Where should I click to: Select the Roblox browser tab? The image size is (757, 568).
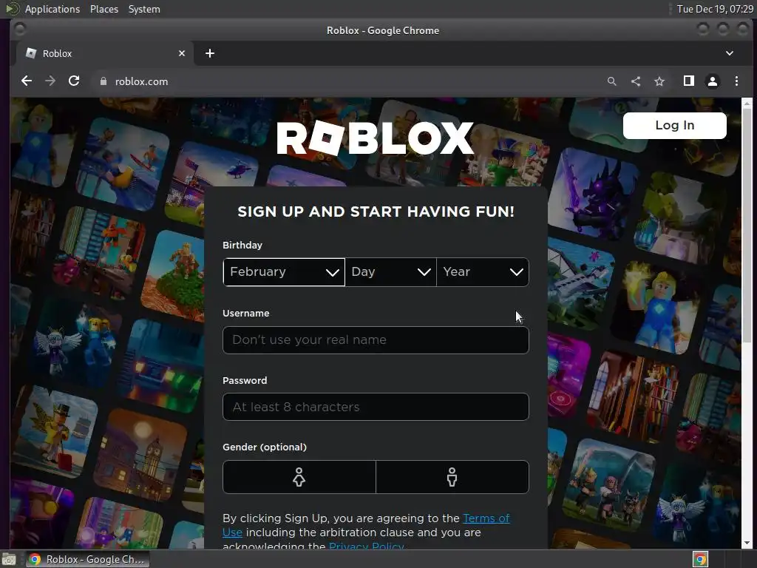[105, 53]
